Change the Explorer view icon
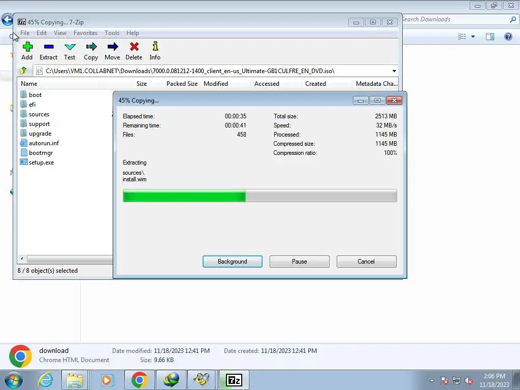 tap(462, 37)
